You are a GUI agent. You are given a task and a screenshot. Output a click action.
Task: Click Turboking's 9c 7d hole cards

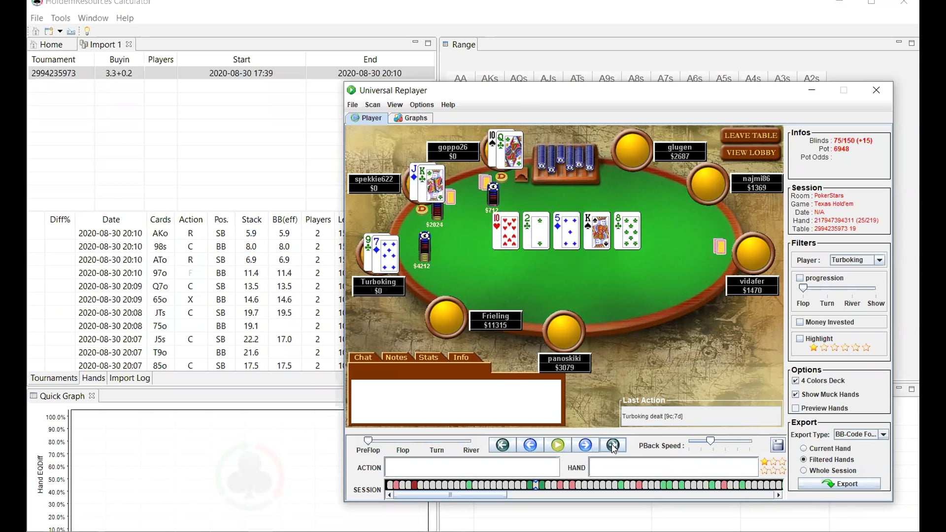[x=380, y=253]
